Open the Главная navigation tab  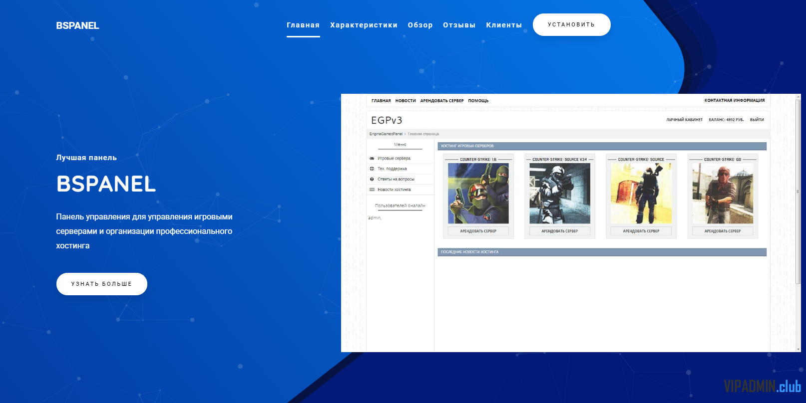click(303, 25)
